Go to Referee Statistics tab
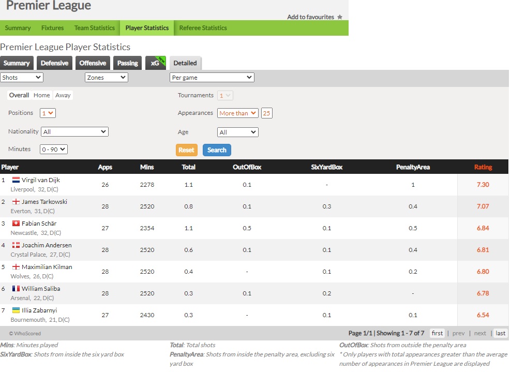Screen dimensions: 511x372 pyautogui.click(x=203, y=28)
